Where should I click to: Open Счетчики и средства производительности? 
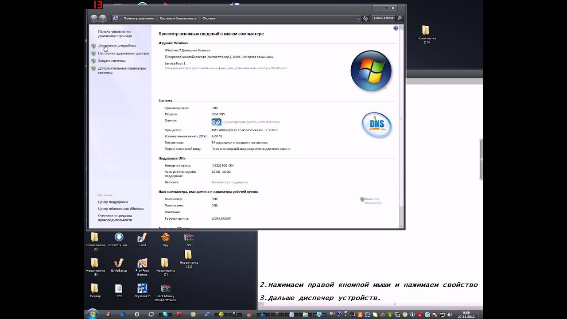115,218
